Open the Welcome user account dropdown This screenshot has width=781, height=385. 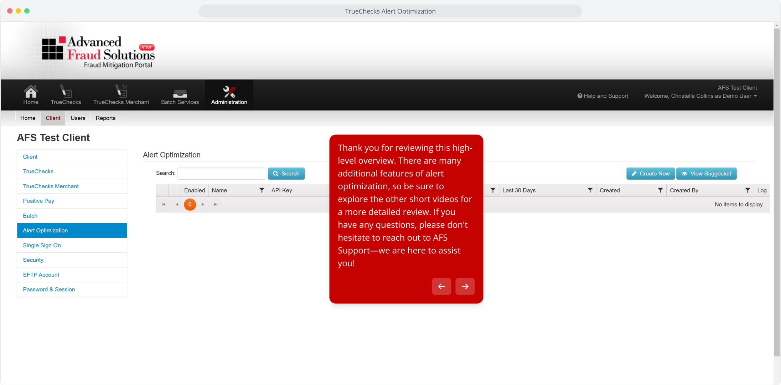coord(700,96)
